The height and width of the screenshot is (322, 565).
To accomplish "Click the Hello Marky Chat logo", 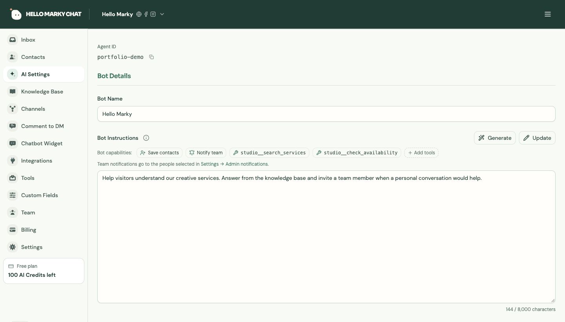I will 46,14.
